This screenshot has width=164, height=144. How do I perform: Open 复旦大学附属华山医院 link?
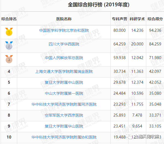click(64, 126)
